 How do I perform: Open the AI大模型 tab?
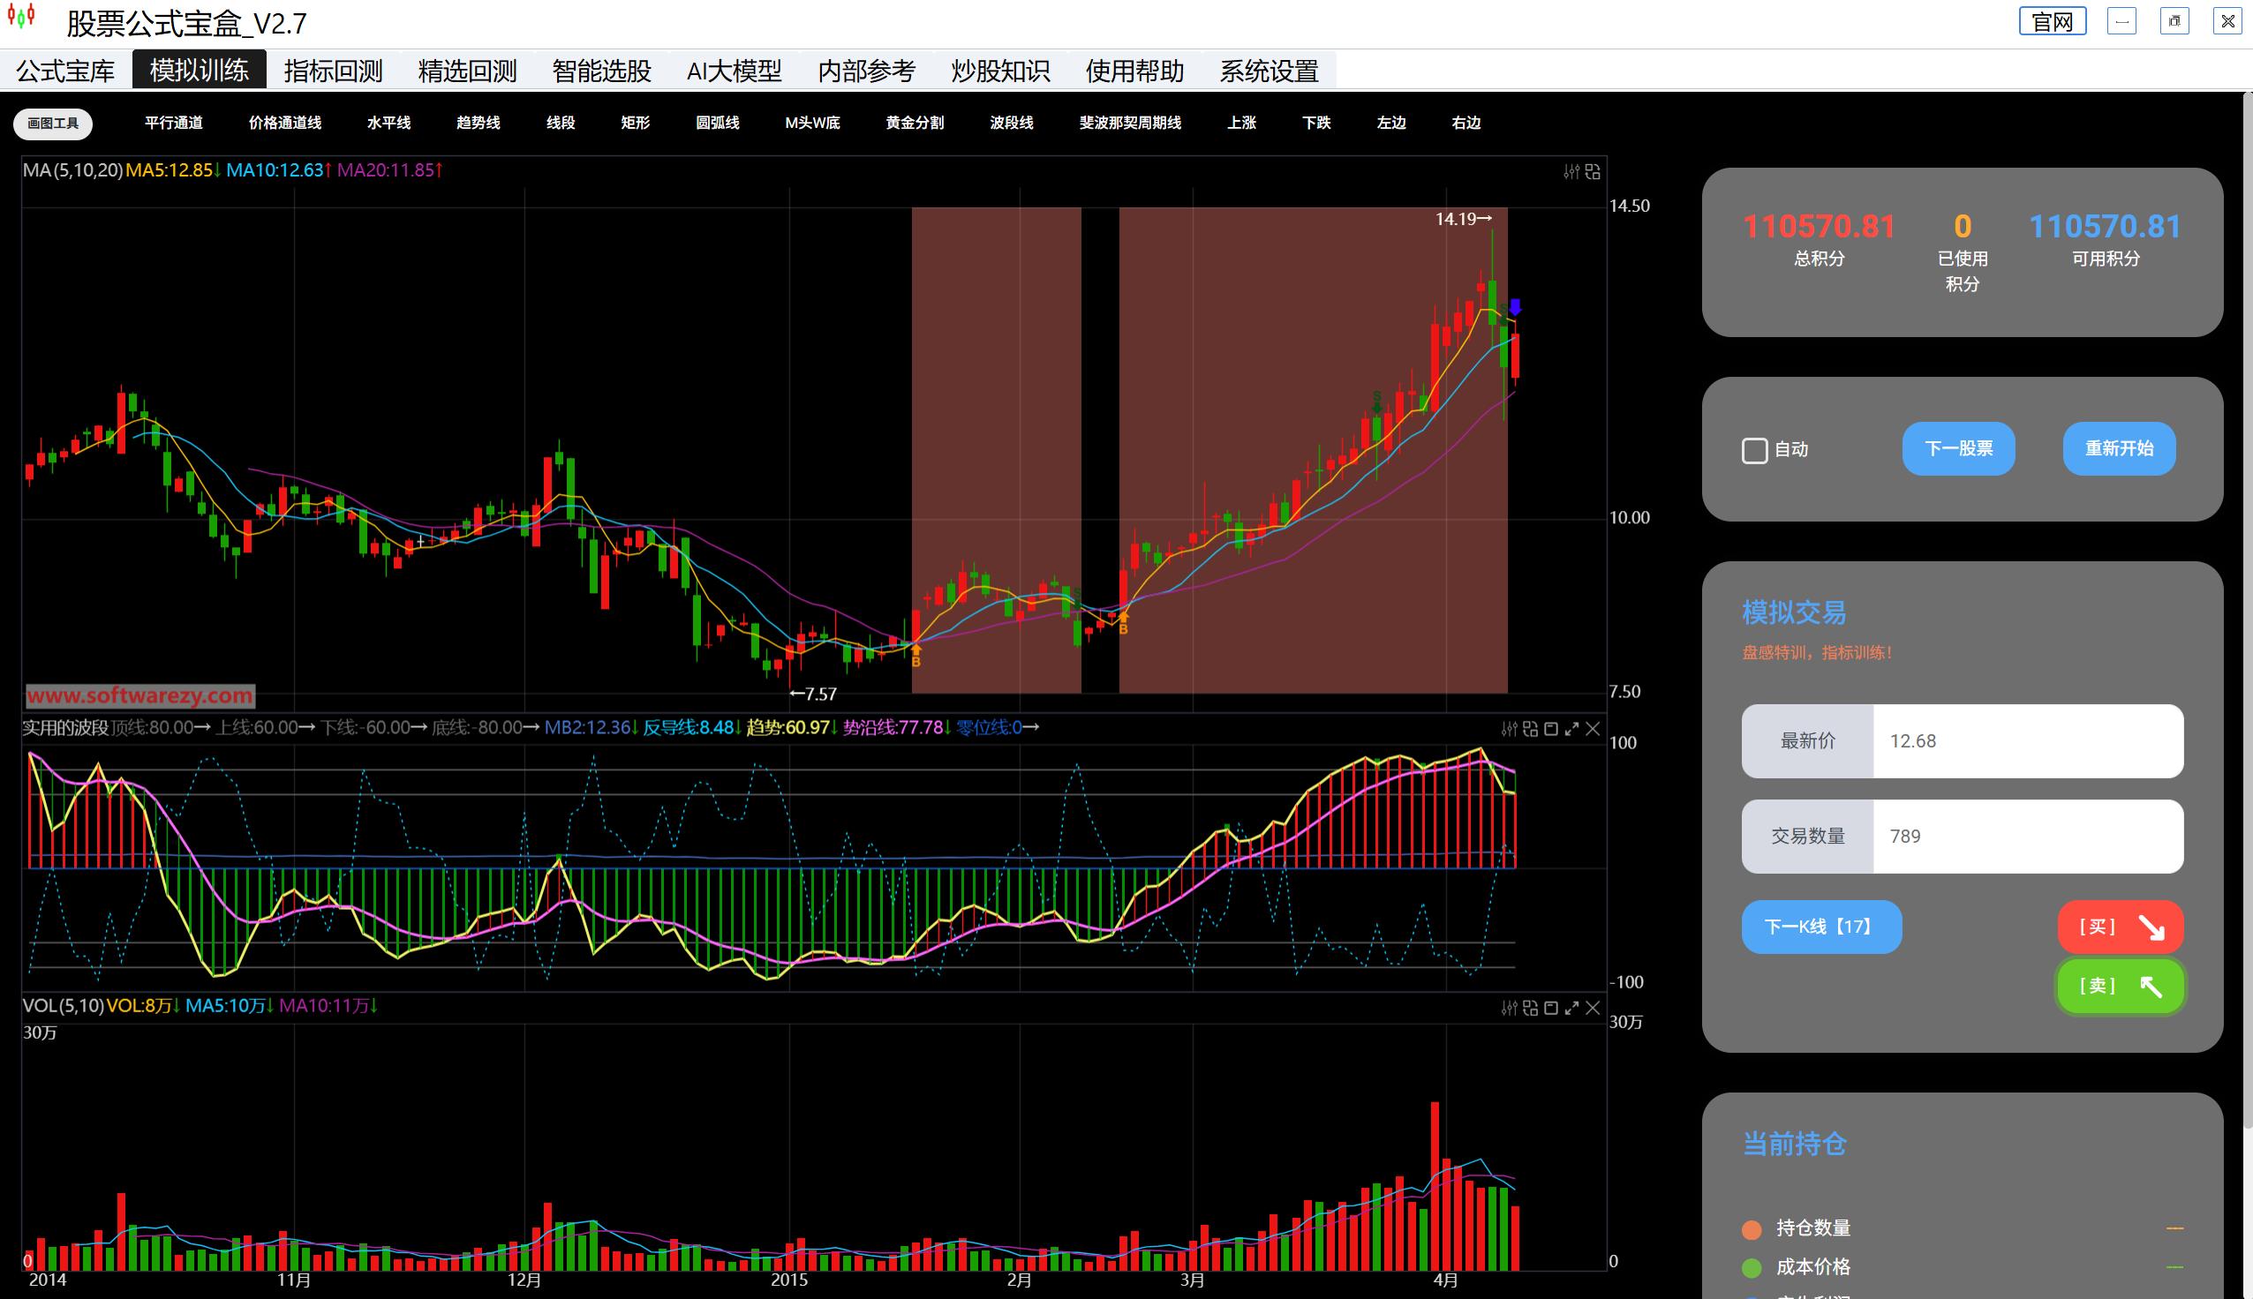pyautogui.click(x=735, y=71)
